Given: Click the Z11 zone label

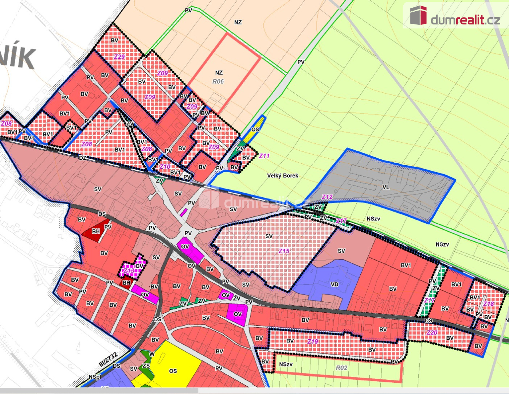Looking at the screenshot, I should [x=264, y=156].
